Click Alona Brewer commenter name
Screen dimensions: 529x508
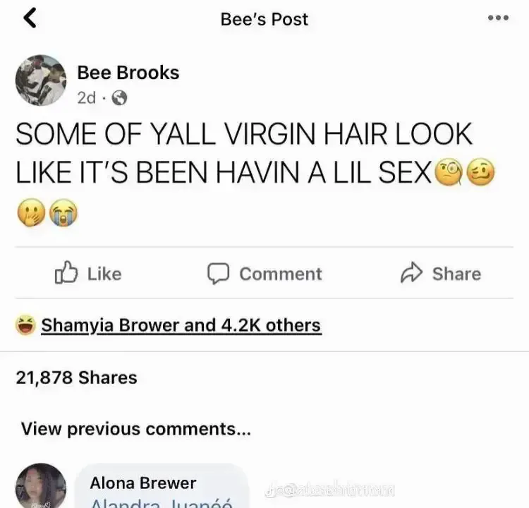143,483
